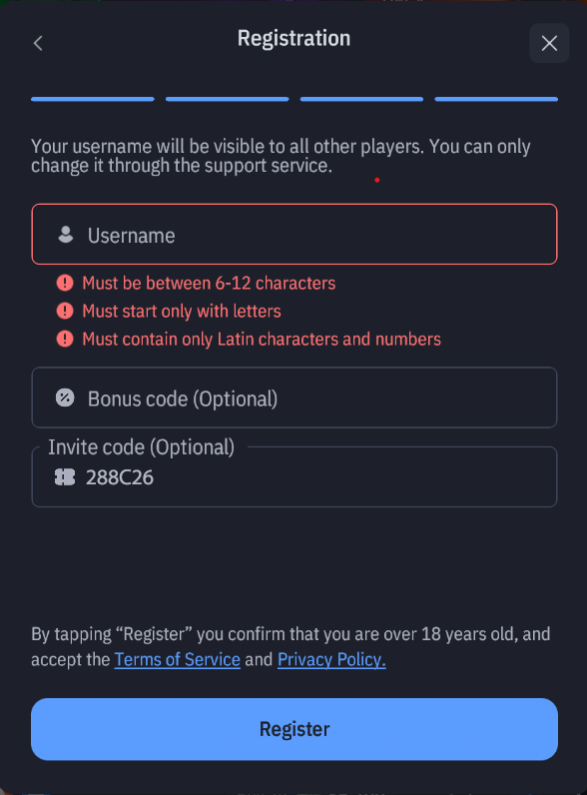
Task: Open the Terms of Service link
Action: tap(178, 659)
